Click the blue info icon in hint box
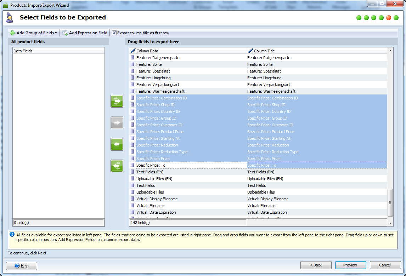This screenshot has height=276, width=406. [x=12, y=234]
